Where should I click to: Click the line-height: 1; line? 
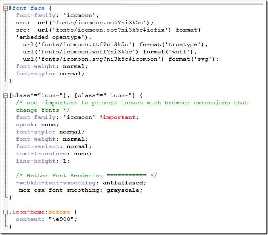click(x=43, y=161)
